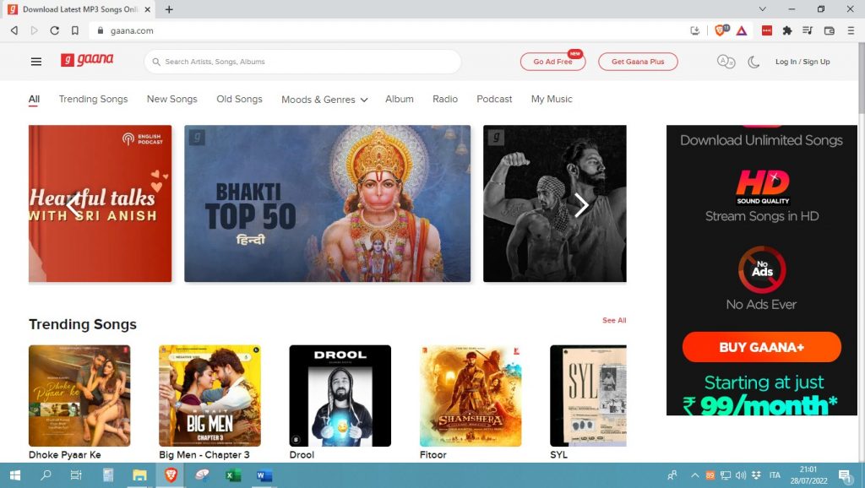Open the browser extensions puzzle icon
865x488 pixels.
(x=787, y=30)
